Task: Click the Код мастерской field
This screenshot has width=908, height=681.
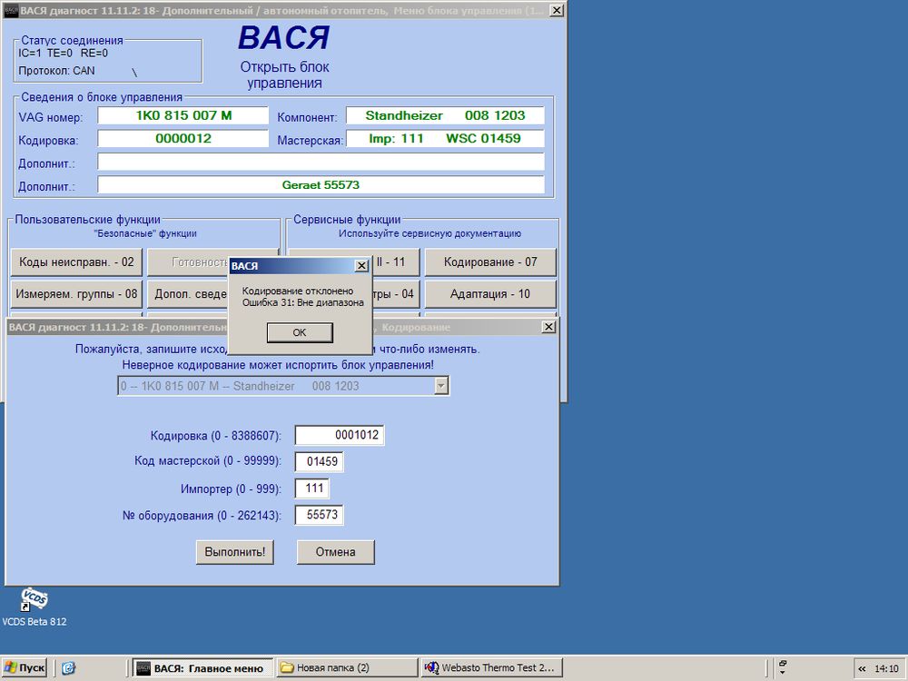Action: click(319, 461)
